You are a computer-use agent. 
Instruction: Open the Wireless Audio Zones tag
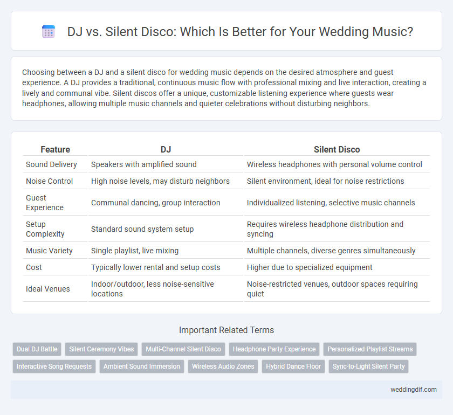click(x=223, y=366)
